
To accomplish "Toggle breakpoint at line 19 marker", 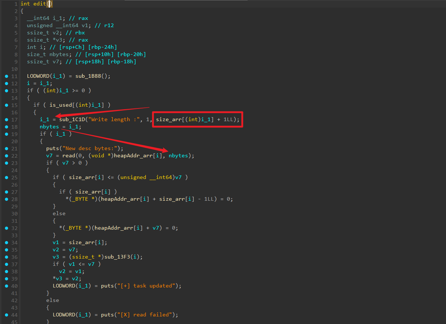I will (x=7, y=134).
